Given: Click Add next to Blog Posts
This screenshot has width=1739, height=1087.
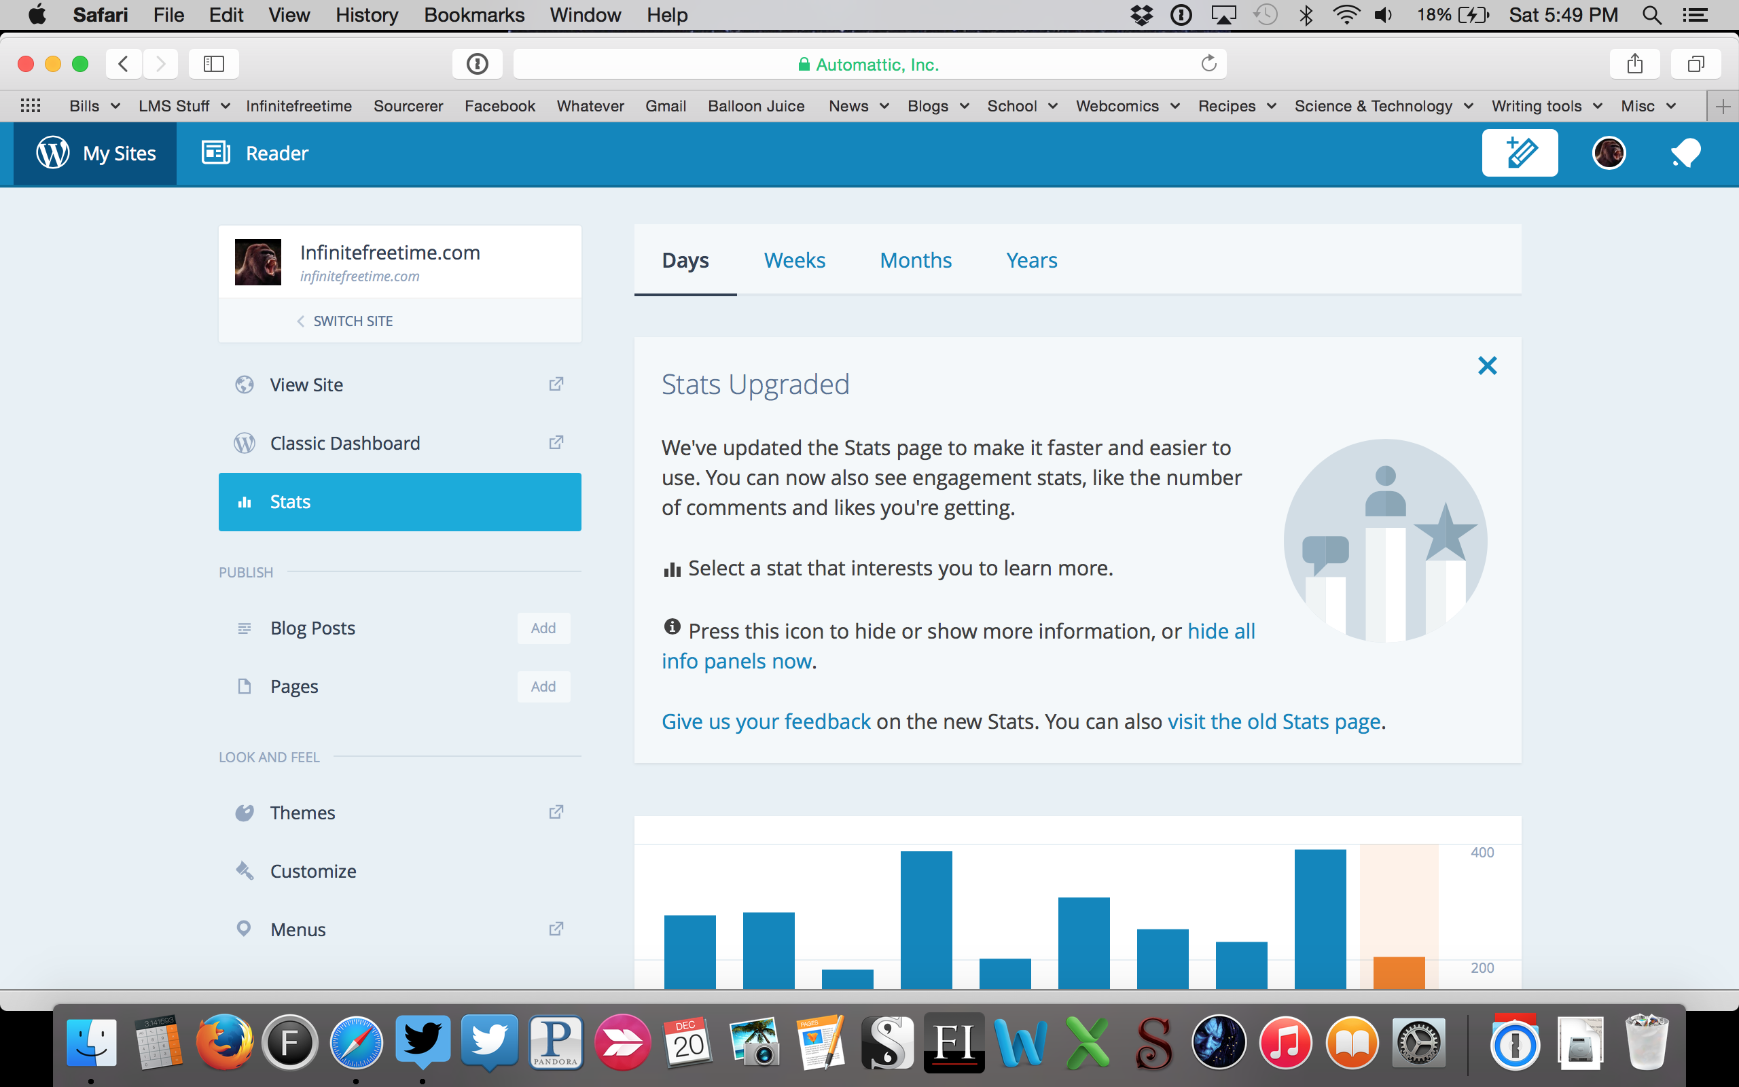Looking at the screenshot, I should coord(543,628).
